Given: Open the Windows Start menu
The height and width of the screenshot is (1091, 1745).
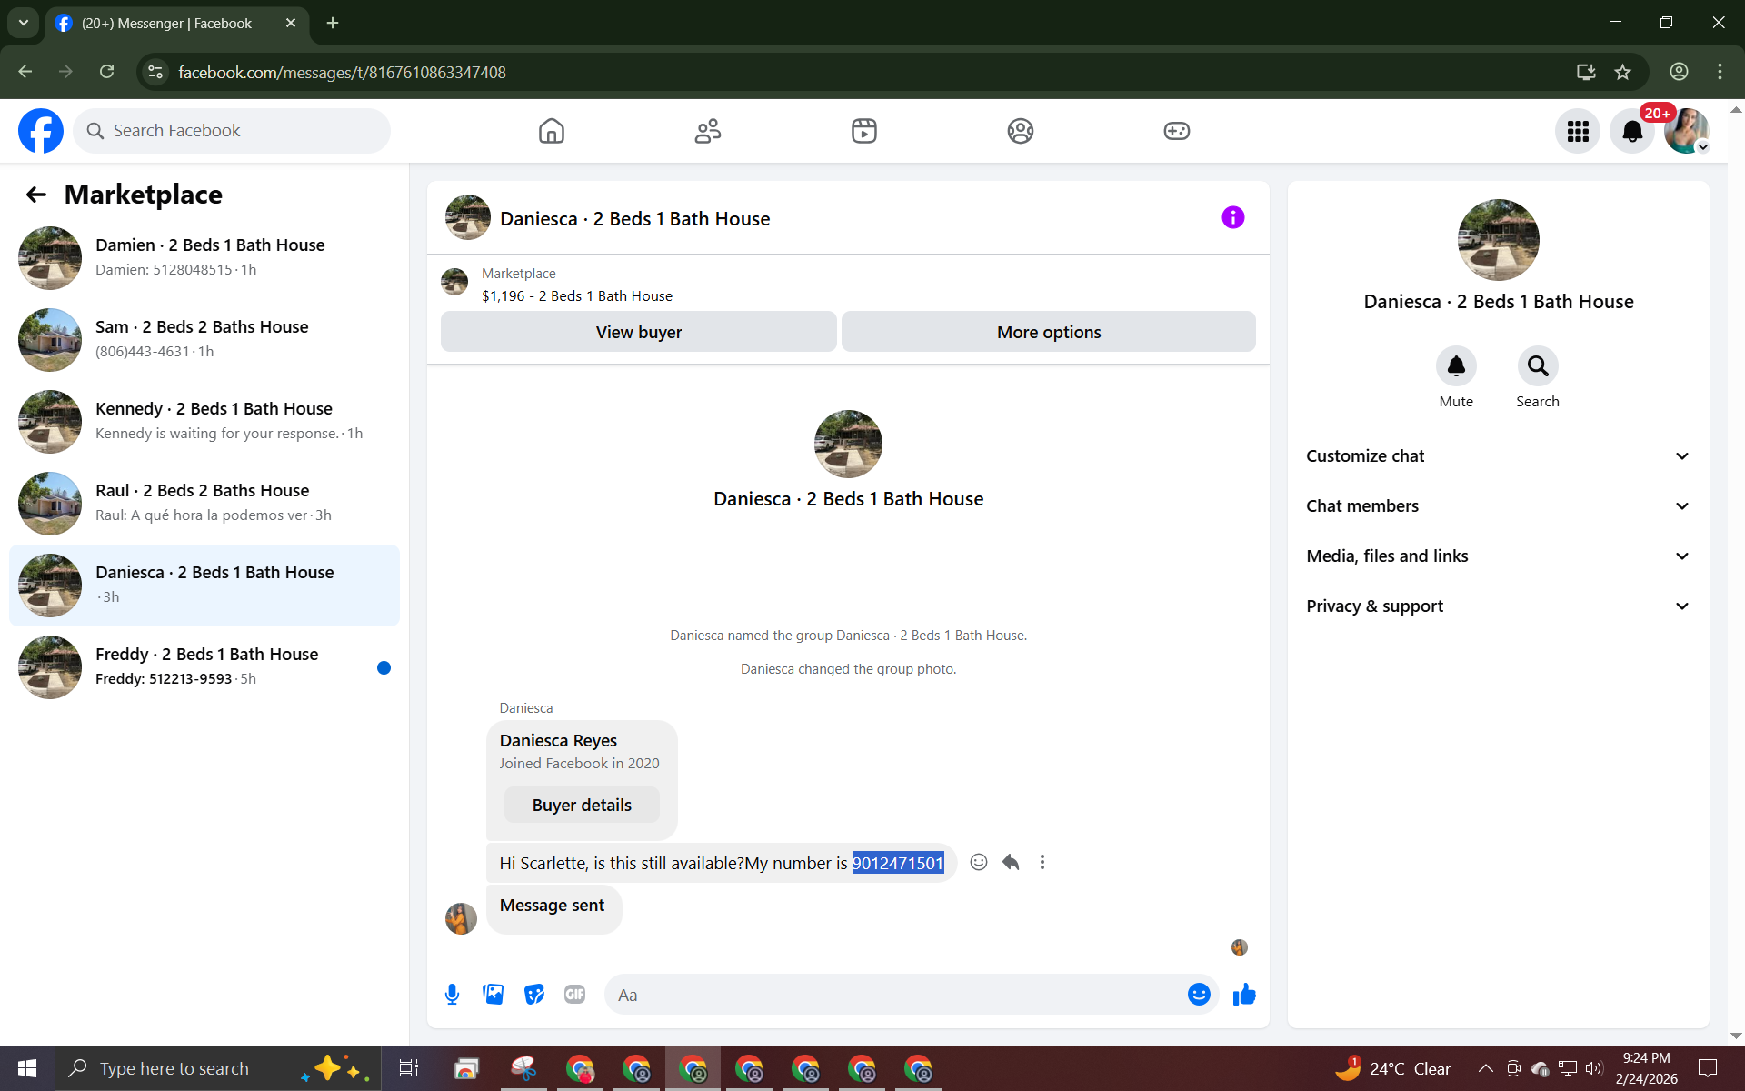Looking at the screenshot, I should pos(27,1068).
